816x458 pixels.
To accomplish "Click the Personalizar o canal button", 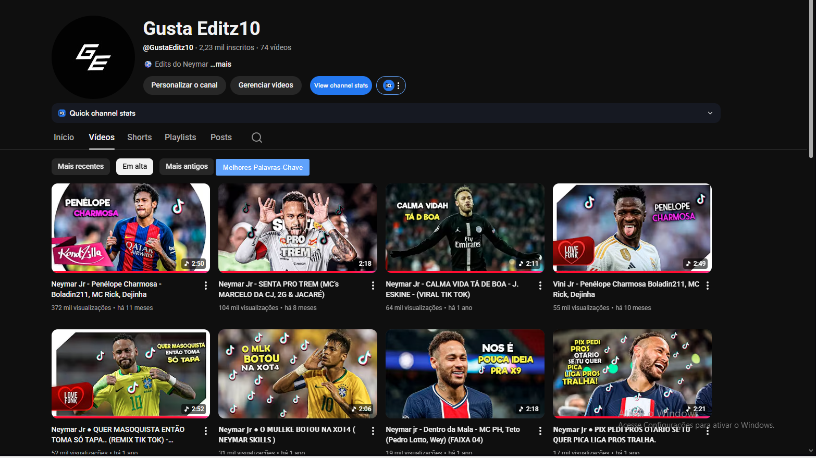I will point(184,85).
